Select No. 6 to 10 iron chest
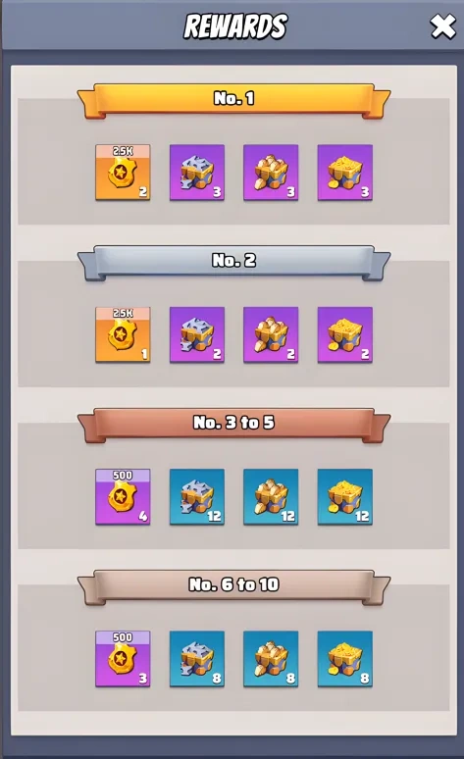 click(x=197, y=659)
